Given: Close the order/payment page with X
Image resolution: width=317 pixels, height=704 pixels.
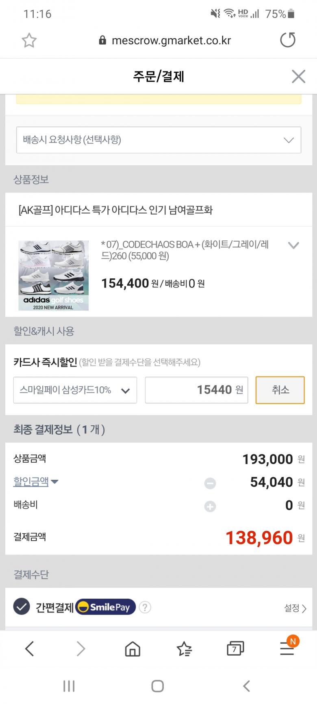Looking at the screenshot, I should (298, 76).
